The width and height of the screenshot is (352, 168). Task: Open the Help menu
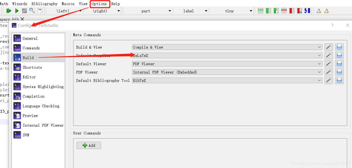point(116,4)
